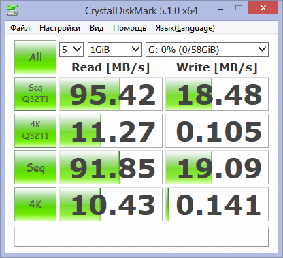Minimize the CrystalDiskMark window
This screenshot has width=283, height=258.
(x=220, y=9)
